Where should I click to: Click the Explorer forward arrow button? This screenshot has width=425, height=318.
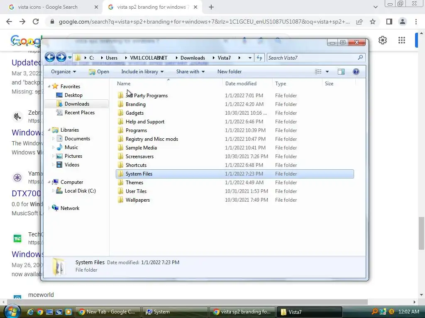coord(61,57)
